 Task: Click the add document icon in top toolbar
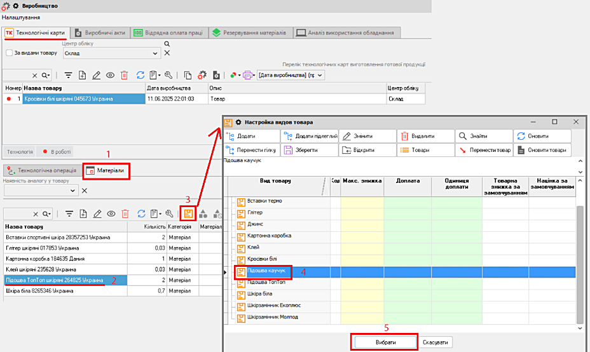[x=82, y=75]
